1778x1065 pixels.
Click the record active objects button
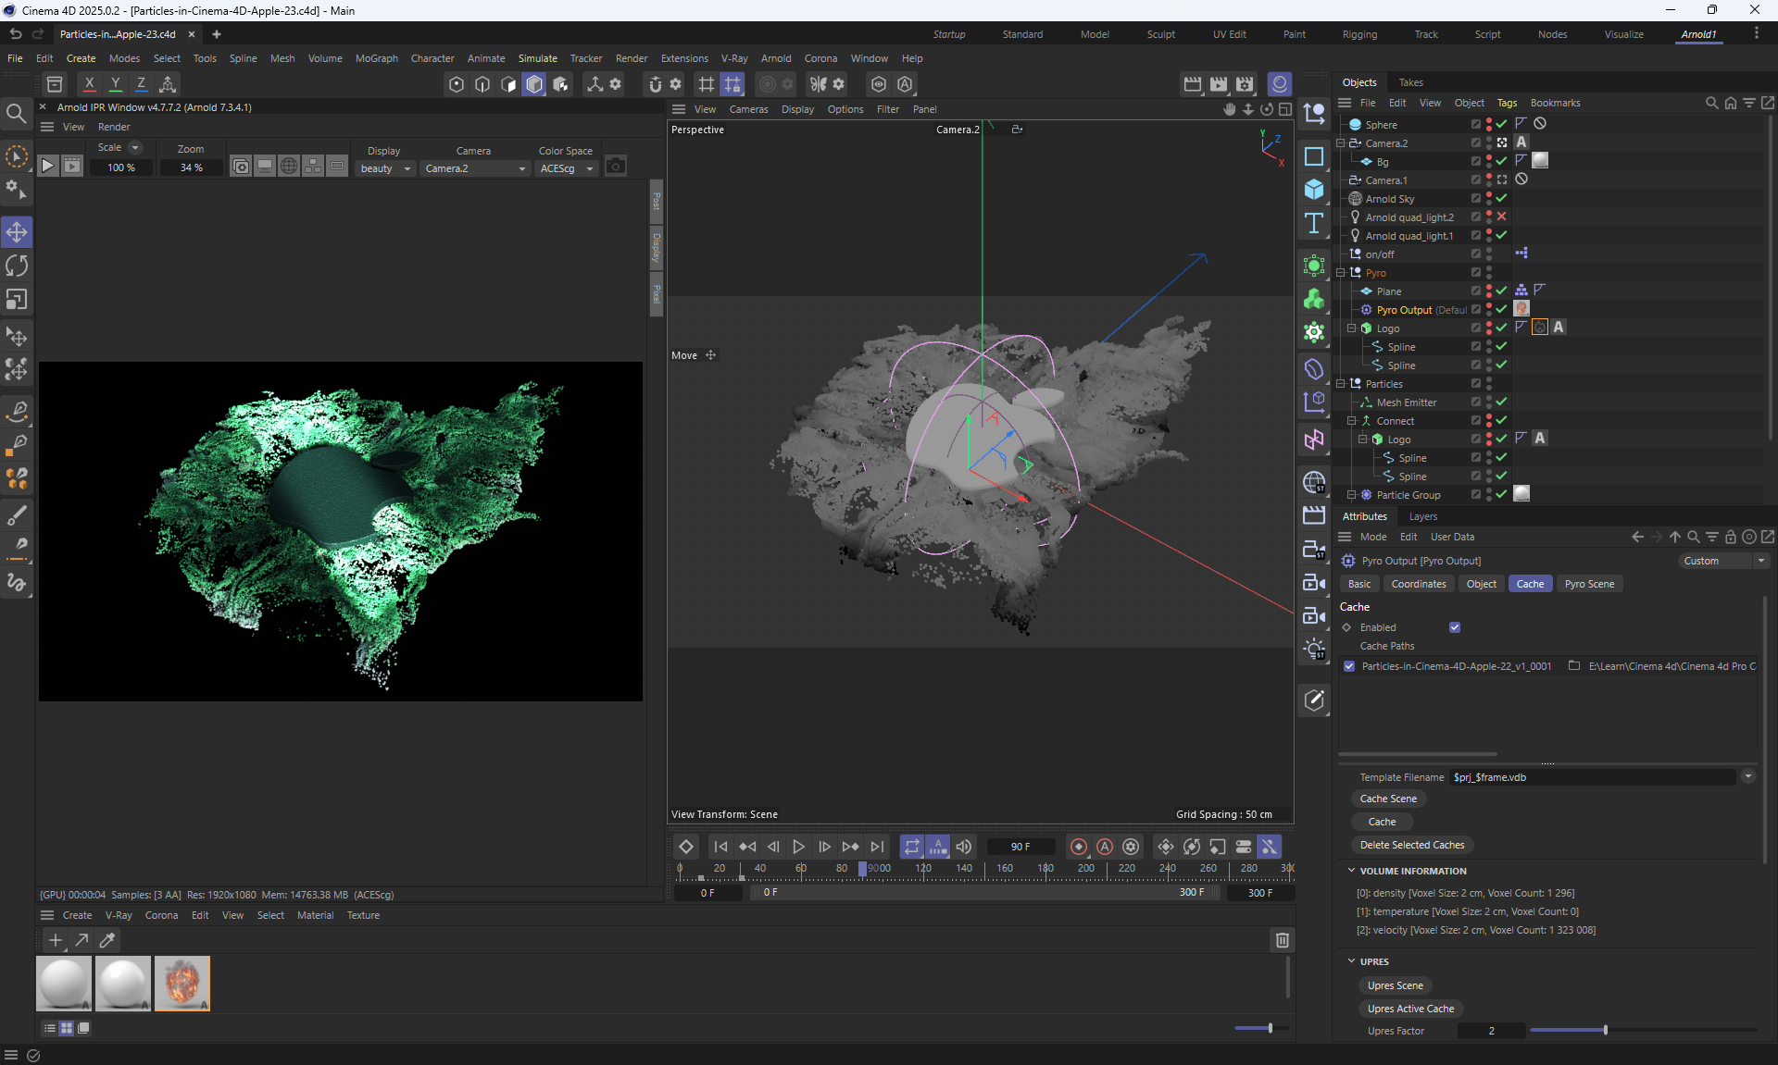(x=1079, y=847)
